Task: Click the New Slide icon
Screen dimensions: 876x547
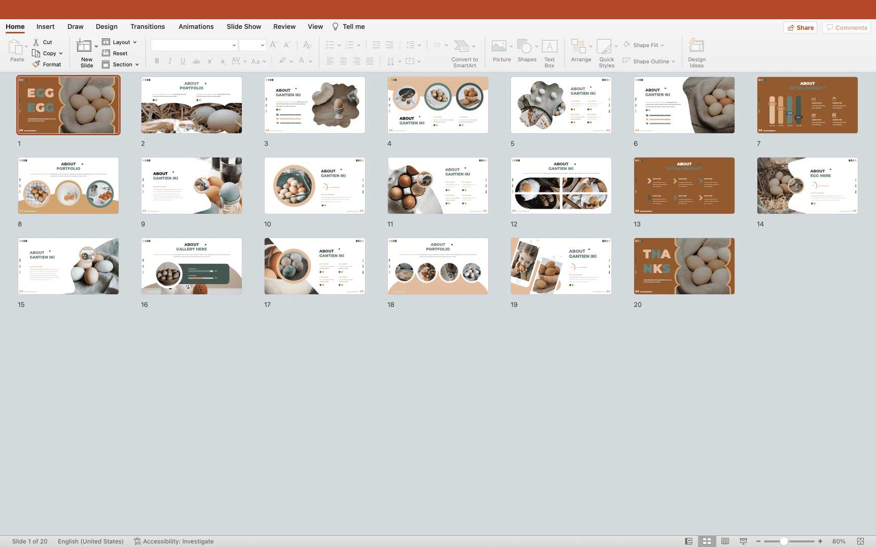Action: [x=84, y=47]
